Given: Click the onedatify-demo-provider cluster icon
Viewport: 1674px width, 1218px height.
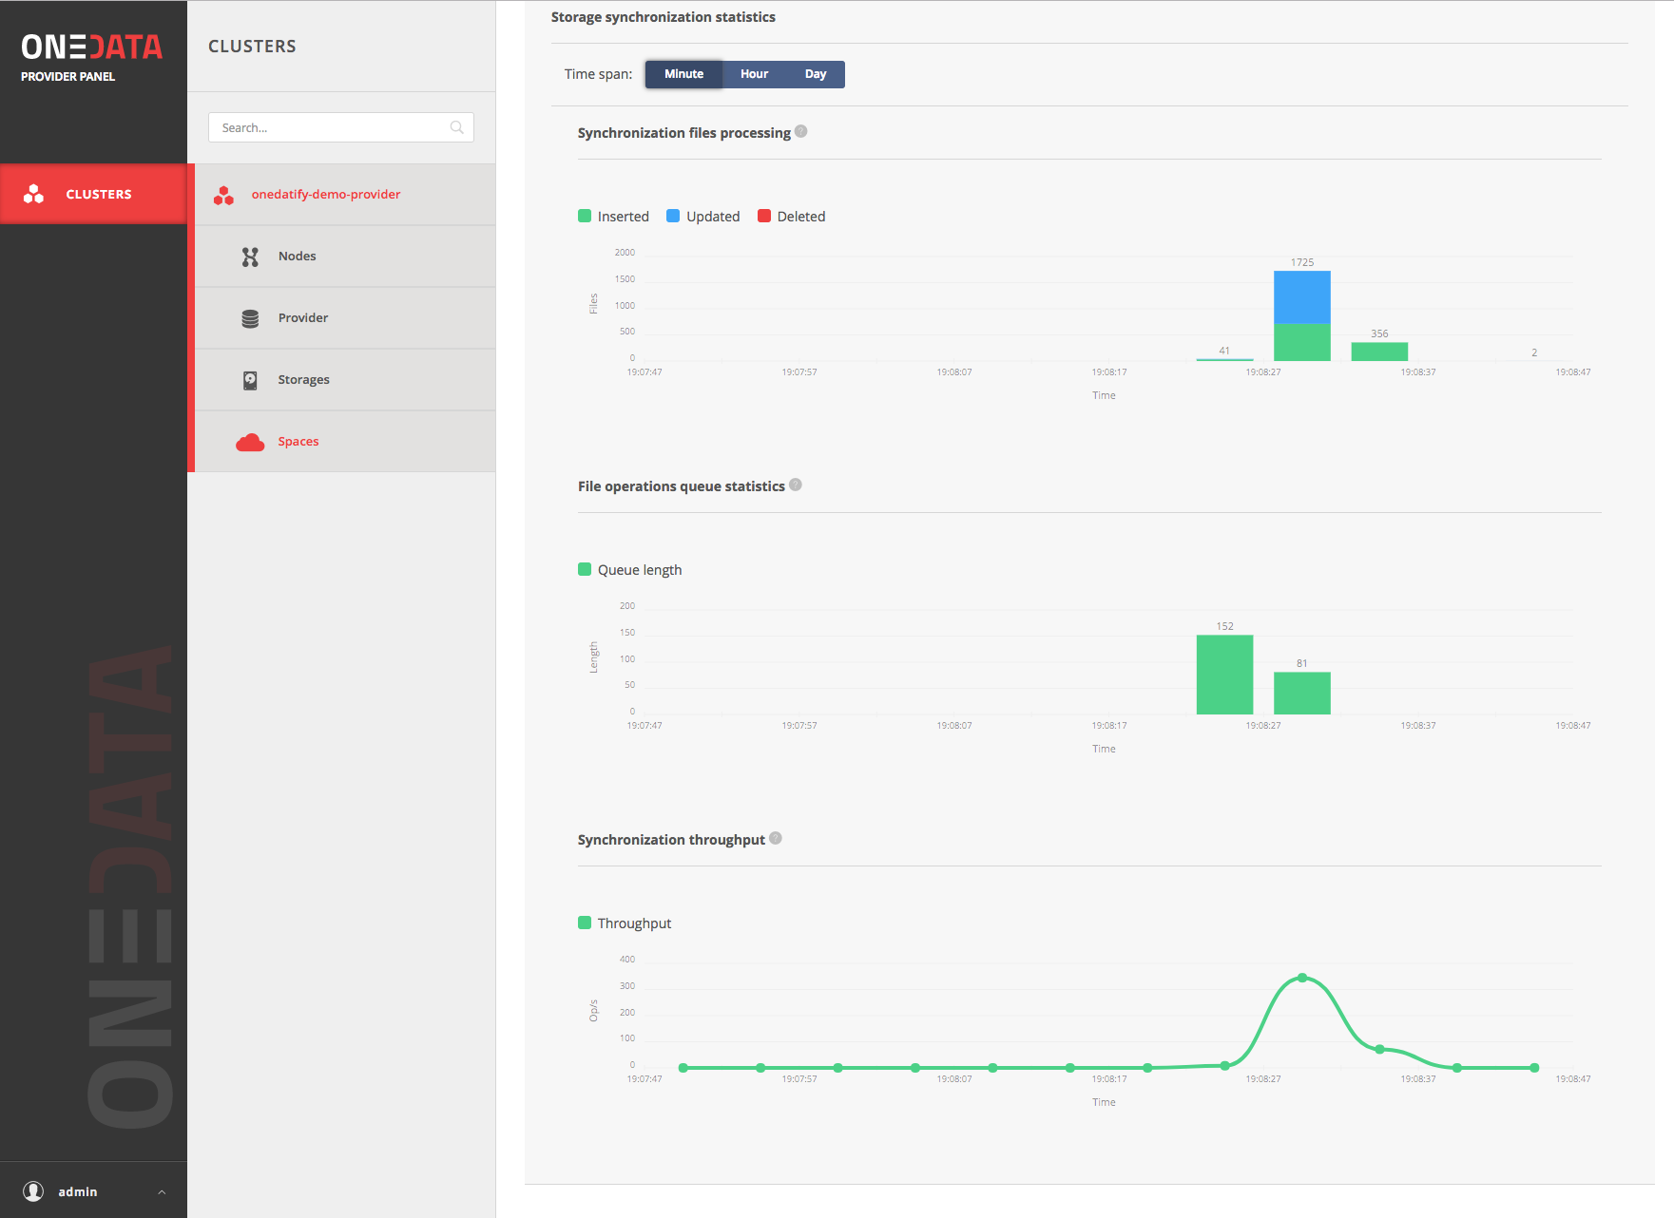Looking at the screenshot, I should pyautogui.click(x=223, y=195).
